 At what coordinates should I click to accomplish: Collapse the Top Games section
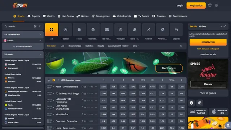coord(40,55)
